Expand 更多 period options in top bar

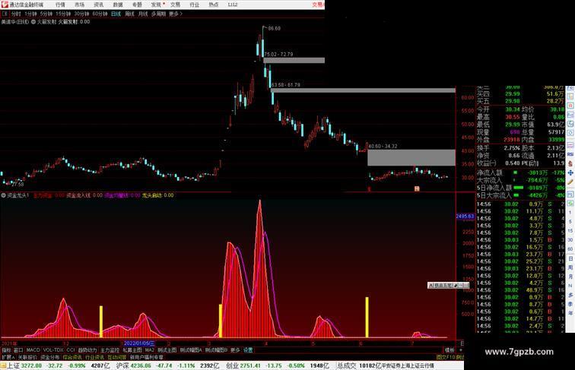[175, 14]
